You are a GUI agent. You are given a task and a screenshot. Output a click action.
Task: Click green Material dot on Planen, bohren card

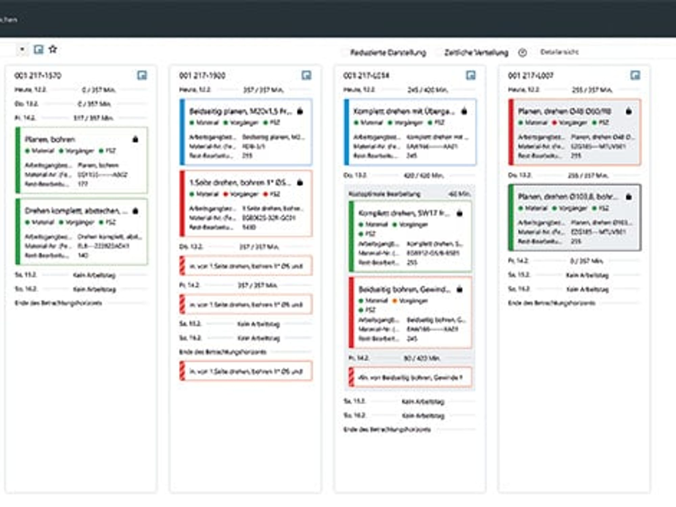(x=28, y=151)
